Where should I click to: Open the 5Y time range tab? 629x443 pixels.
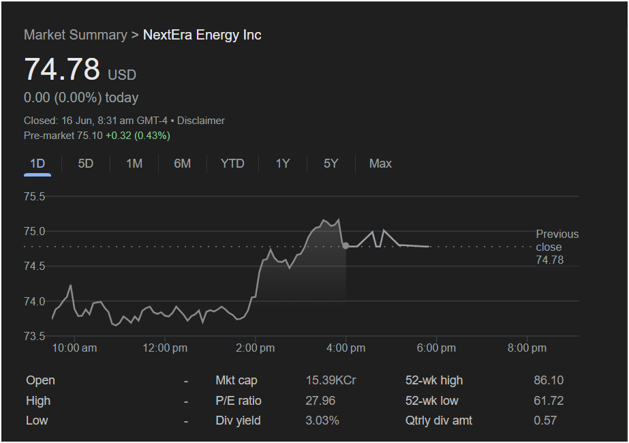331,164
